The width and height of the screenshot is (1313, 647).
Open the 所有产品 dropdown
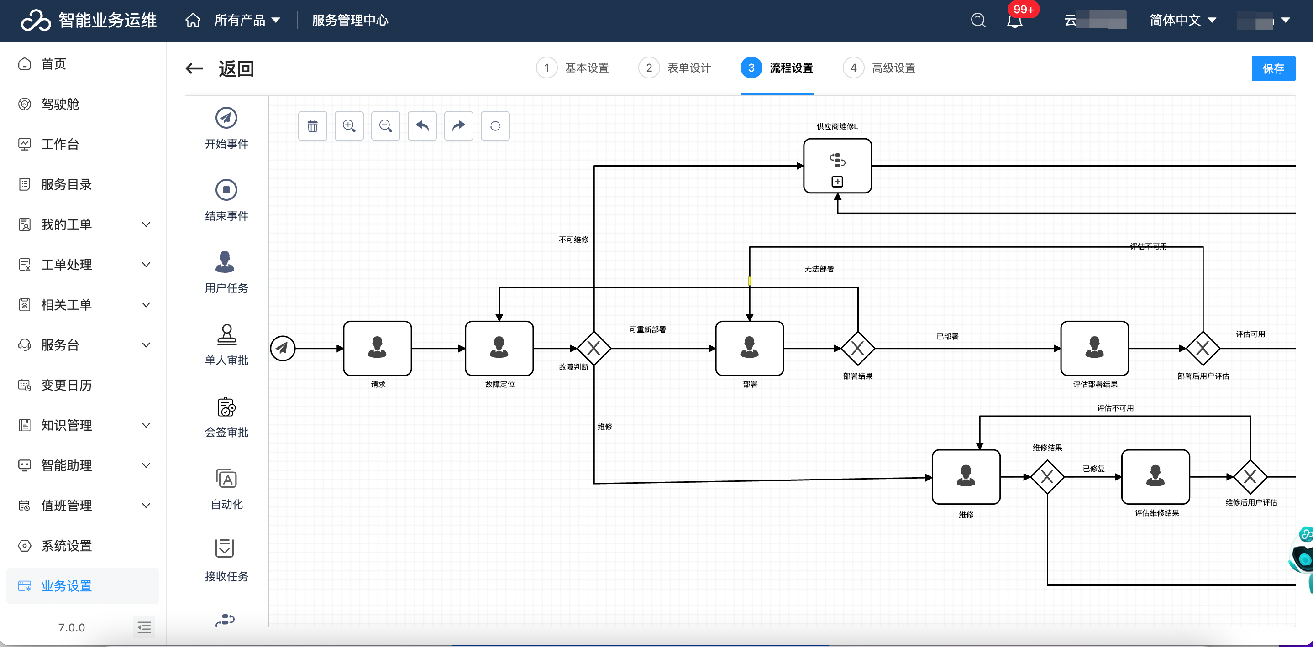point(247,21)
